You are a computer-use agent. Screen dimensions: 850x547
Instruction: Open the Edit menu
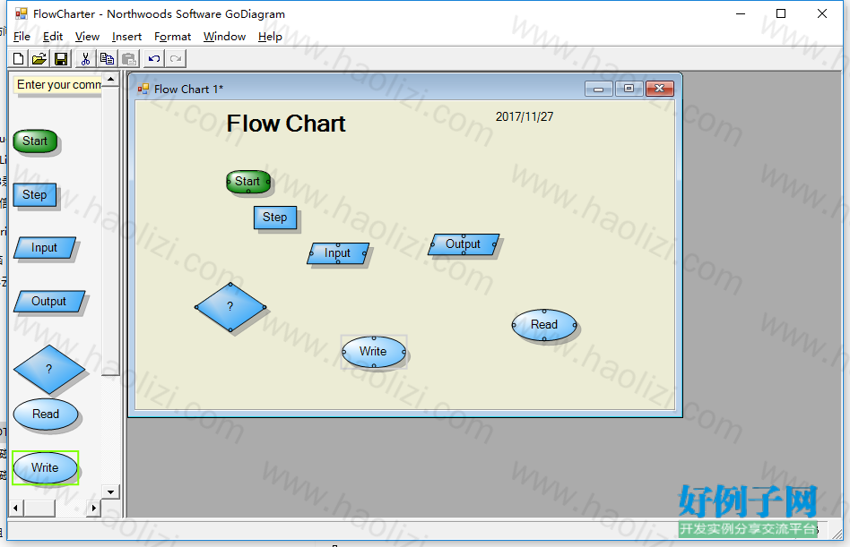tap(53, 36)
